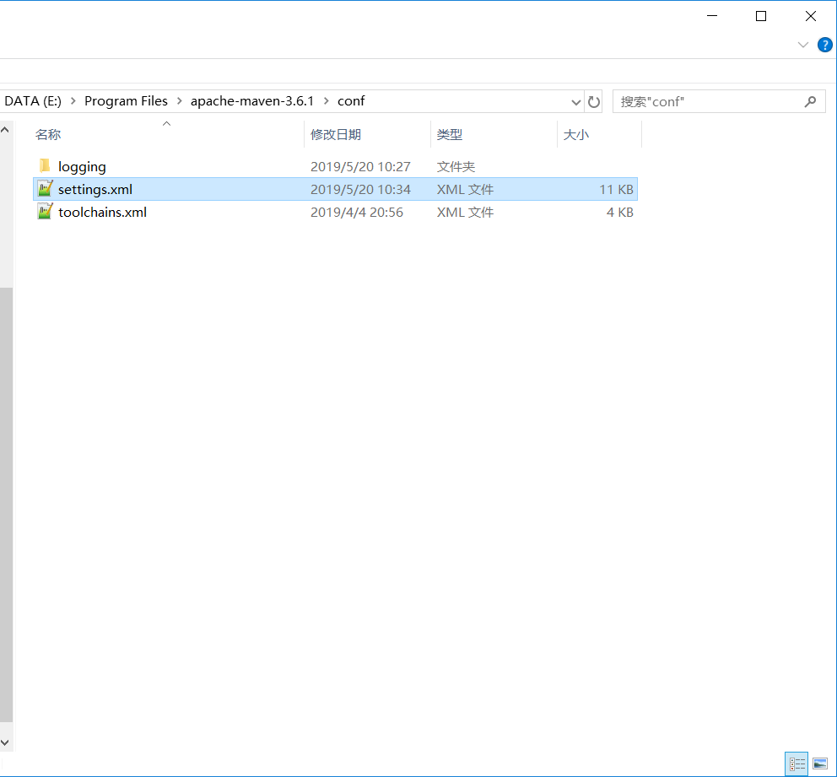Click the navigation pane scroll down arrow

[5, 742]
